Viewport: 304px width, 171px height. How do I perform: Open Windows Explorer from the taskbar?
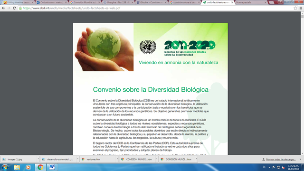pos(17,167)
